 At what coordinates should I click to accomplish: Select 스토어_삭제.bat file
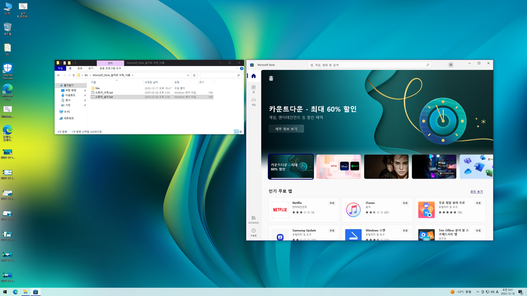(x=152, y=93)
